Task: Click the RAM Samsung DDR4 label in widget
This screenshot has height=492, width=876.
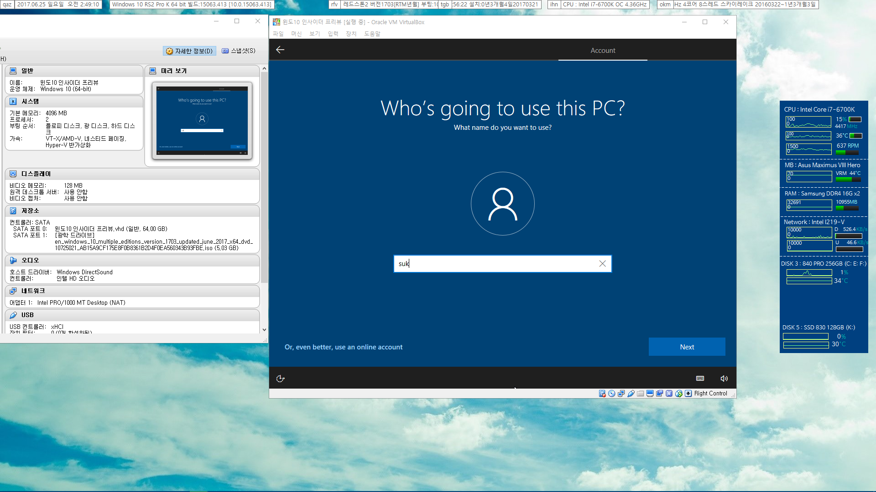Action: point(822,194)
